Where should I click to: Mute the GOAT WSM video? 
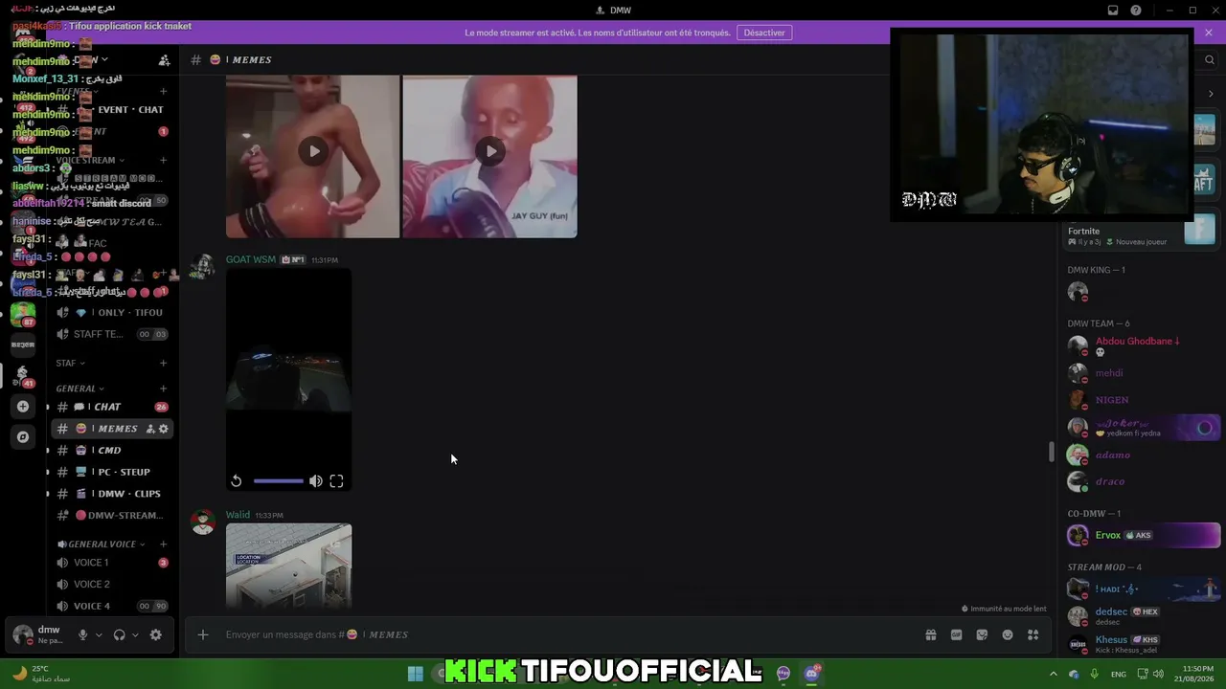tap(316, 481)
